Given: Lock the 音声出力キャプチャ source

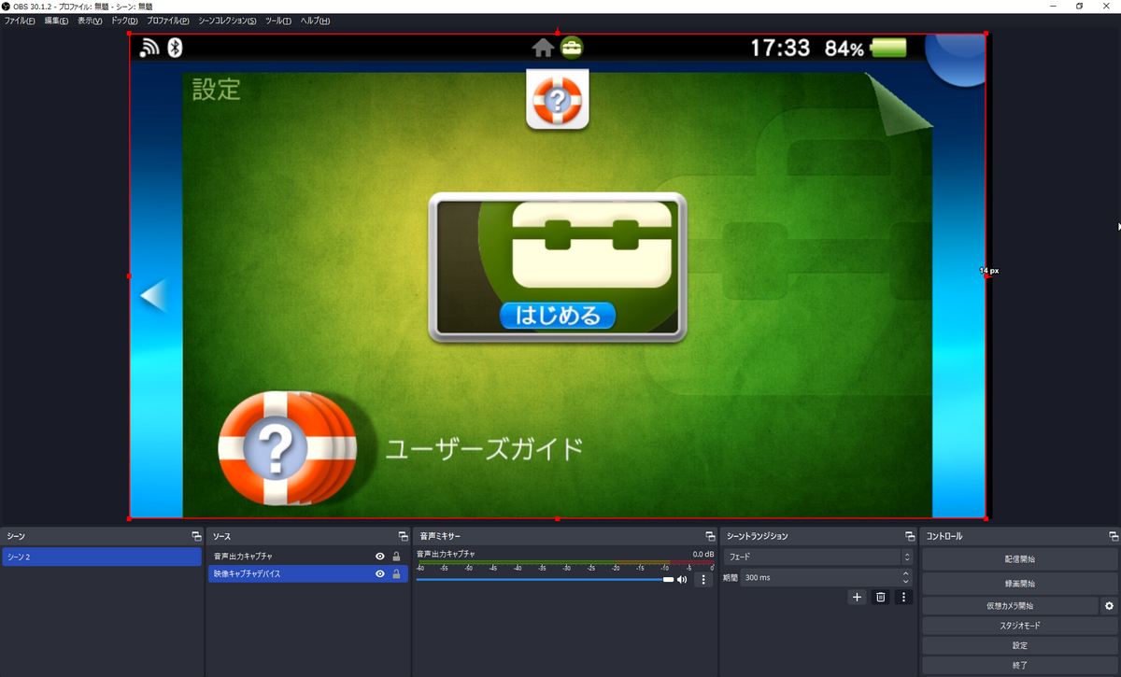Looking at the screenshot, I should [x=396, y=557].
